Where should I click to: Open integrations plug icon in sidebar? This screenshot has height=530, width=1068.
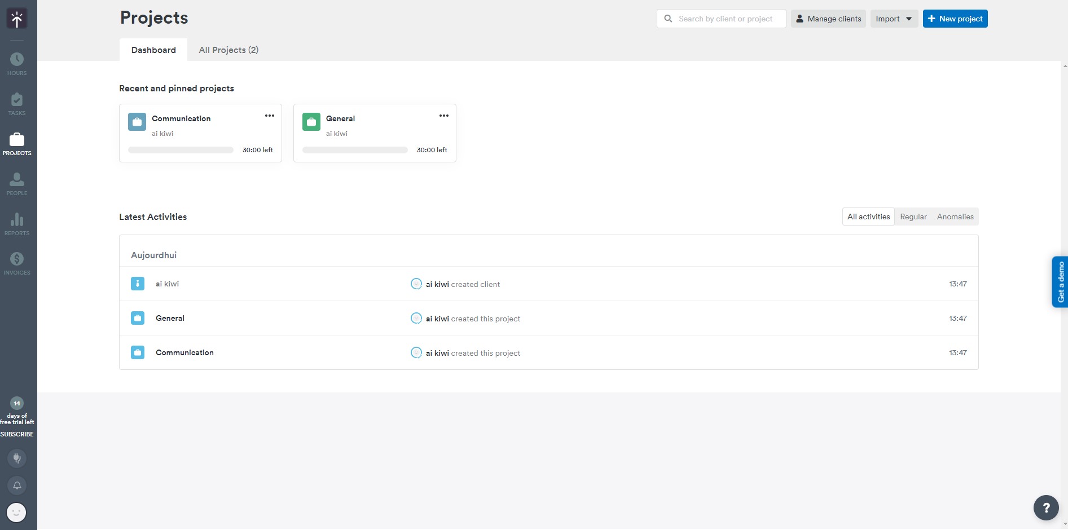pos(17,458)
